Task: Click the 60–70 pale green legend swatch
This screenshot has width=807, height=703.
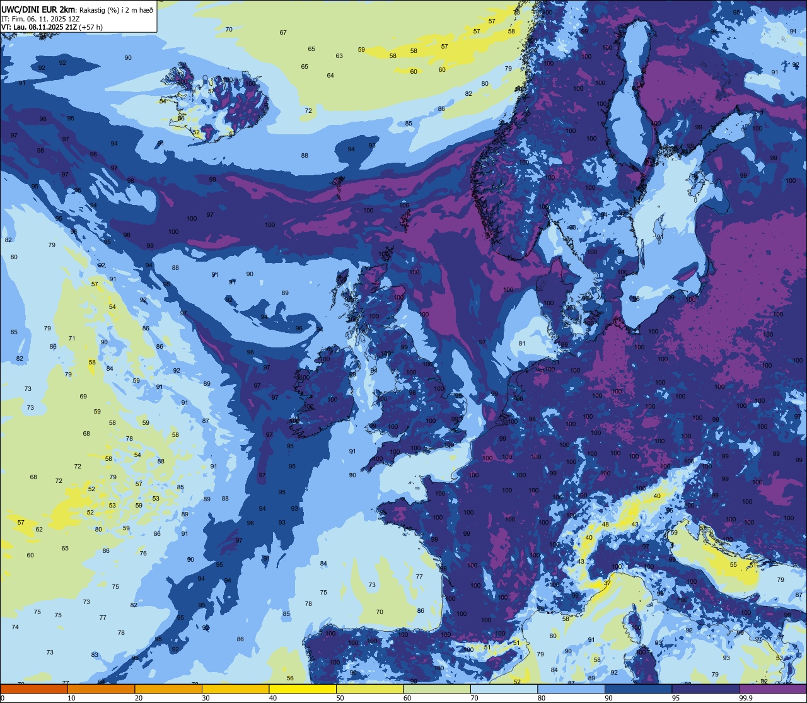Action: coord(437,689)
